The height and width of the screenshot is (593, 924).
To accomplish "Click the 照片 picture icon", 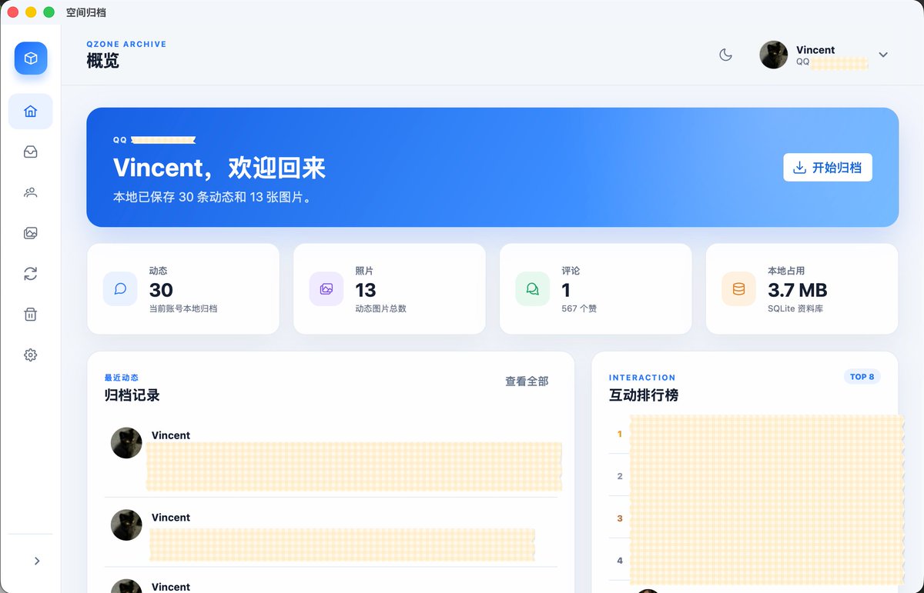I will [326, 289].
